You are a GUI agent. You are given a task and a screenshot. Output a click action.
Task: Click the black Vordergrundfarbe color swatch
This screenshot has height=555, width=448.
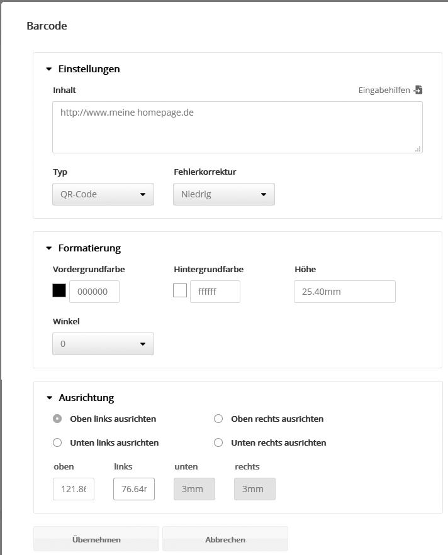click(59, 290)
